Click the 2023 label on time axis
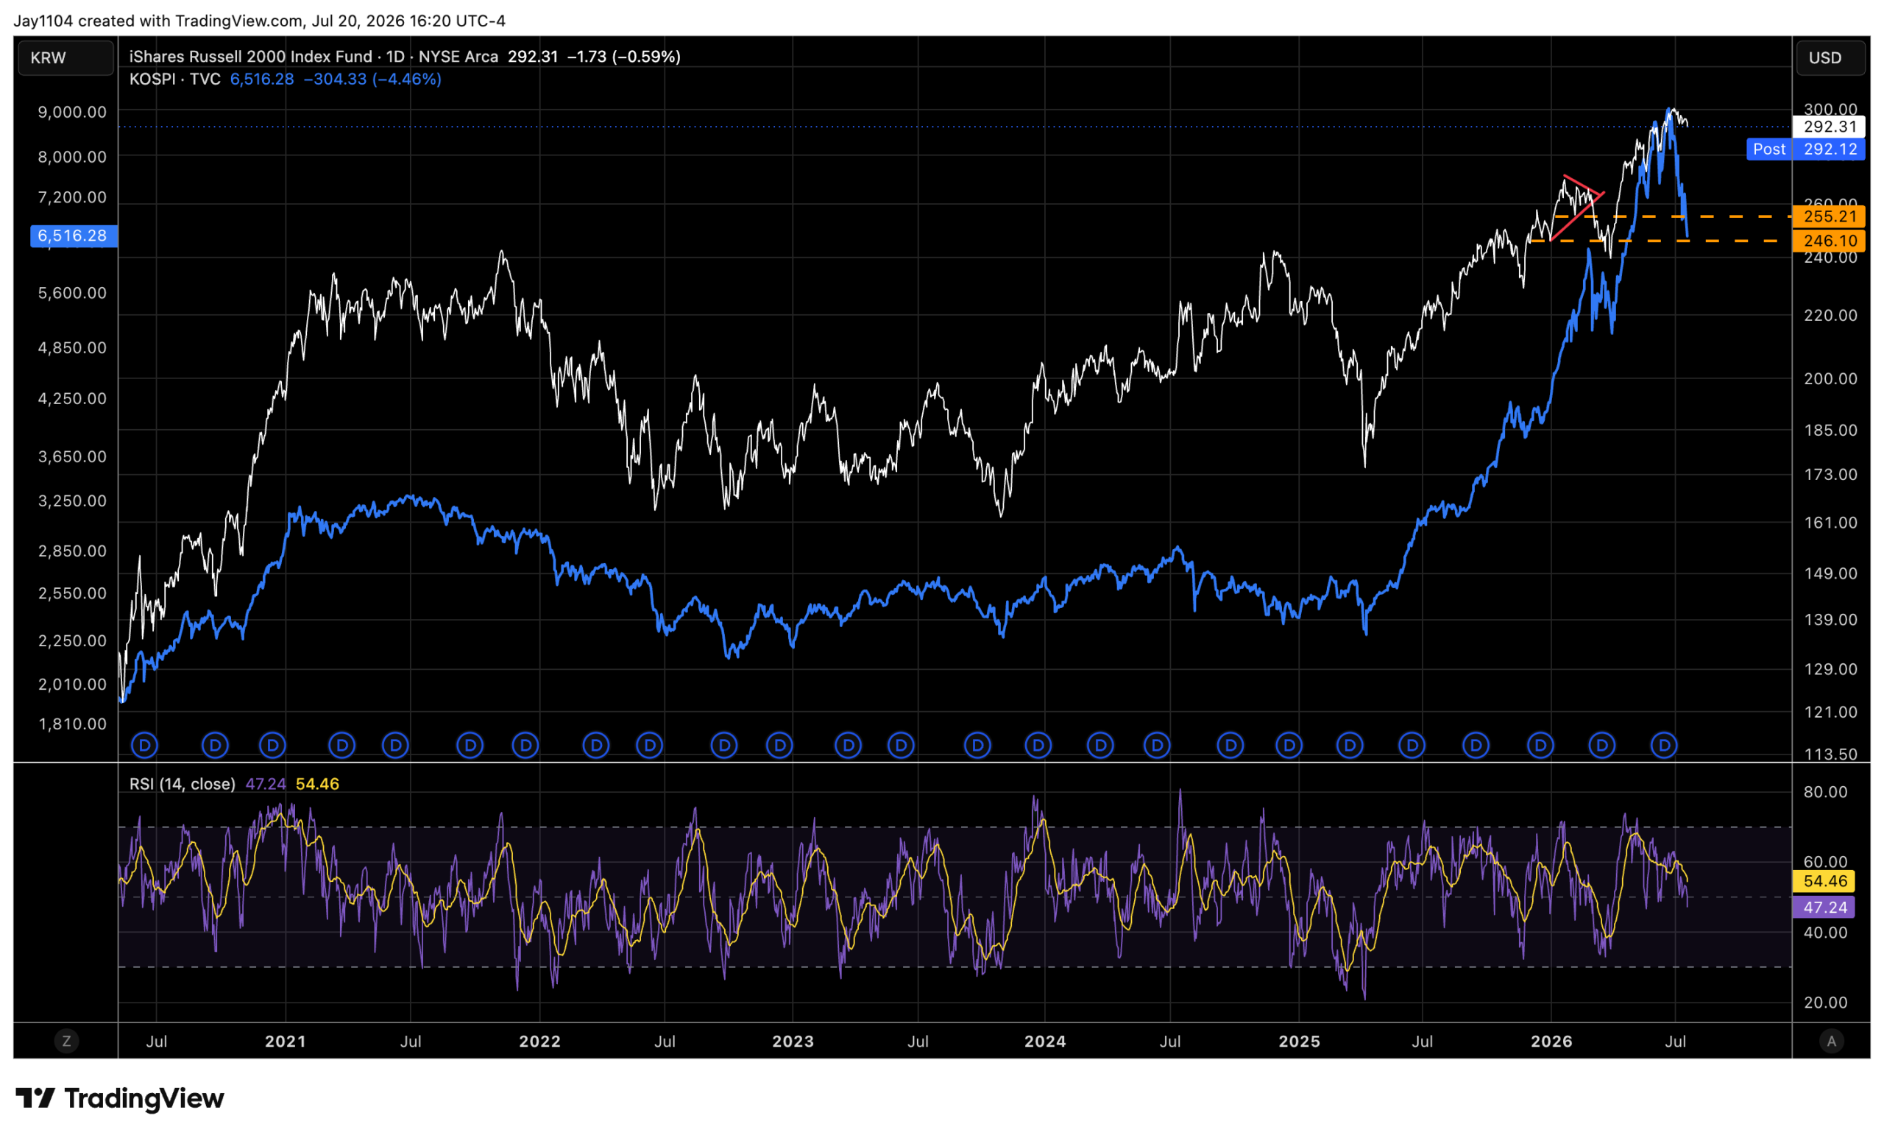Viewport: 1884px width, 1138px height. pos(793,1042)
